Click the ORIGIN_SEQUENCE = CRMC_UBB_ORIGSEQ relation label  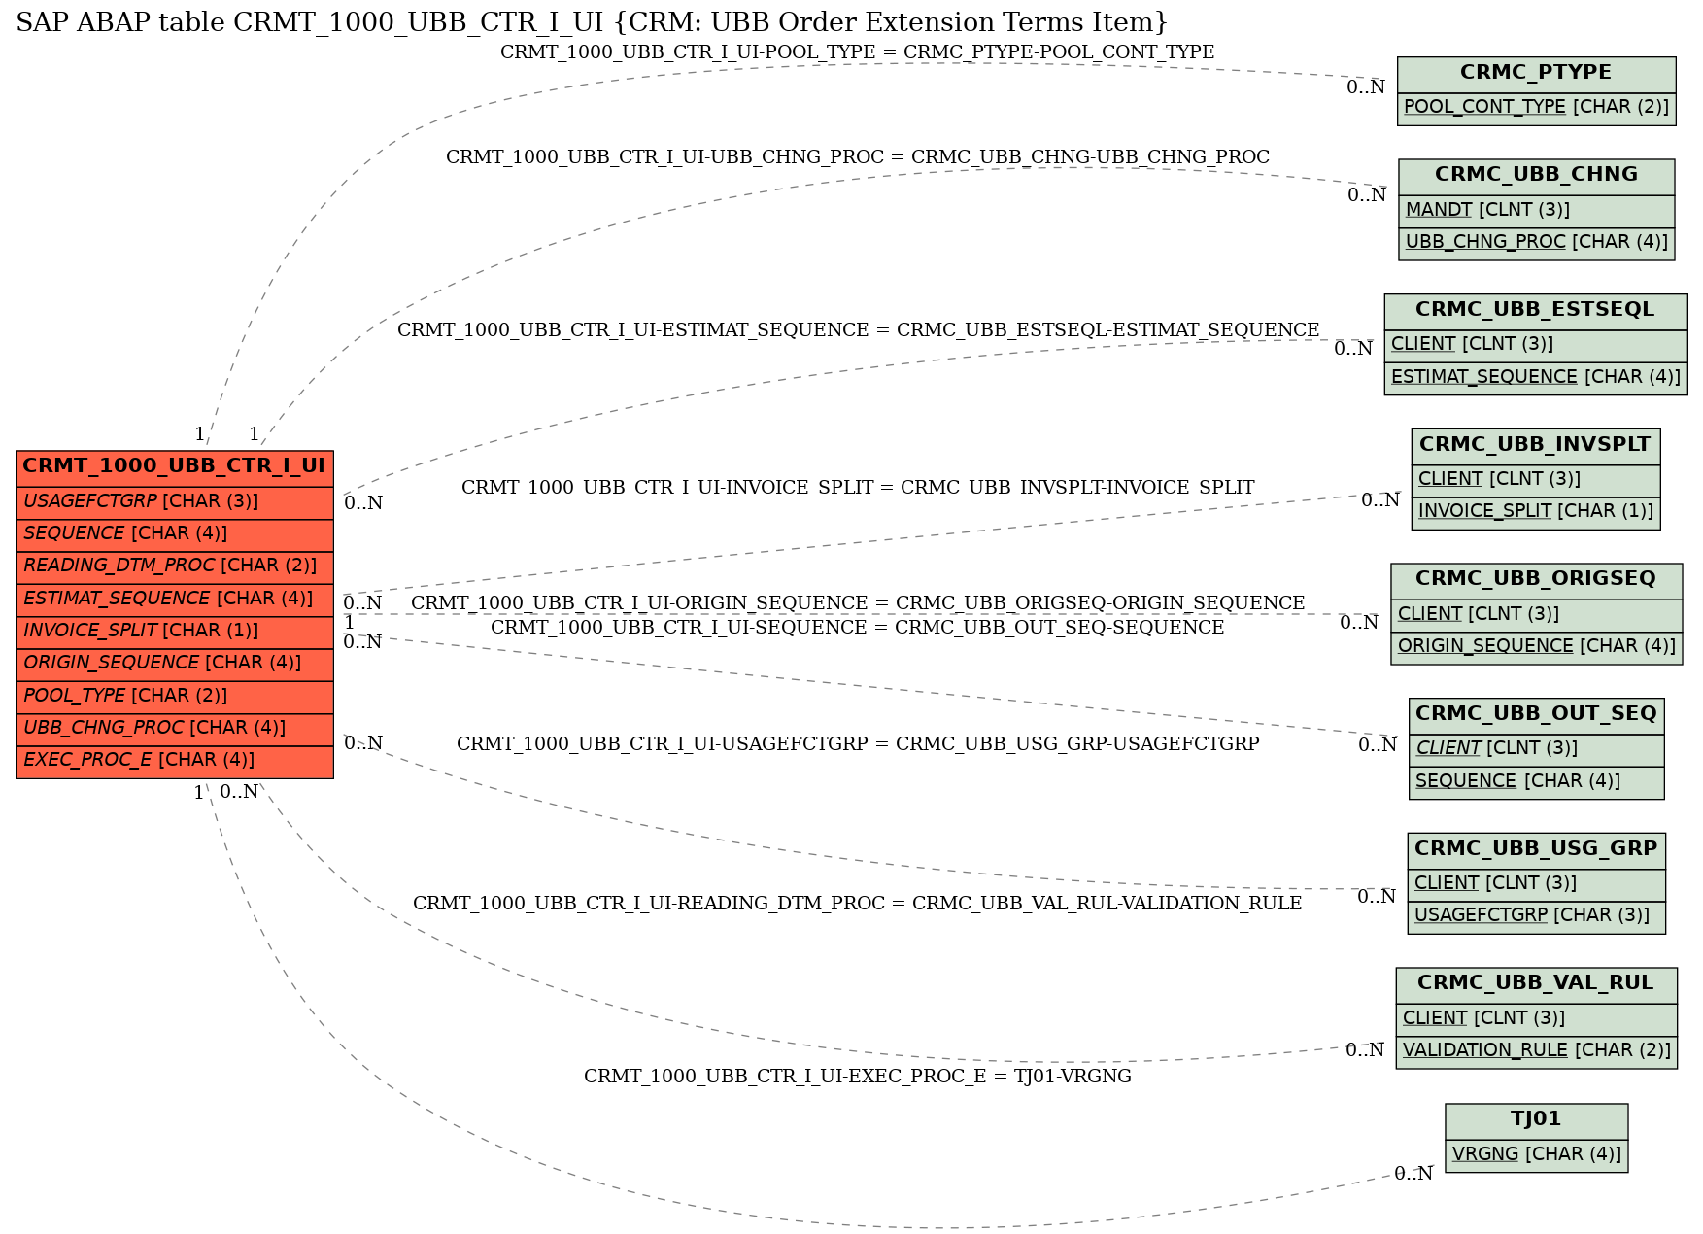coord(858,603)
